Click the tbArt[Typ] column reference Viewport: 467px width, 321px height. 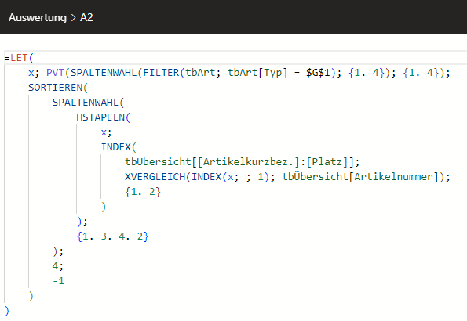(257, 73)
